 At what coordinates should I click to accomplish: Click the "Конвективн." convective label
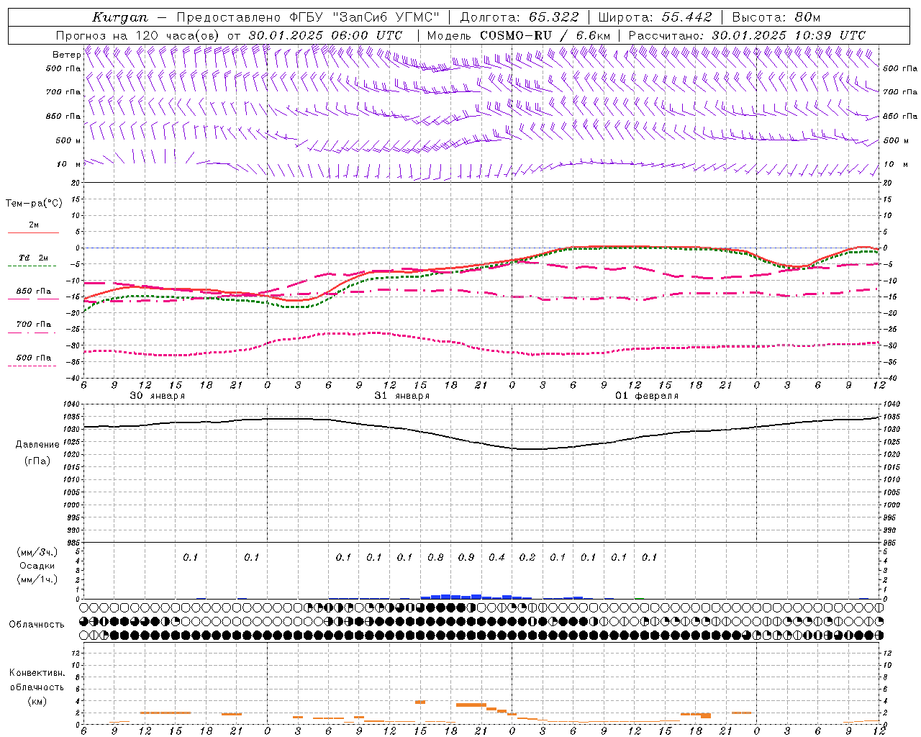click(x=37, y=673)
